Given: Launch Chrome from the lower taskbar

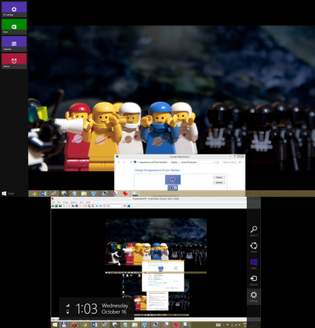Looking at the screenshot, I should [85, 325].
